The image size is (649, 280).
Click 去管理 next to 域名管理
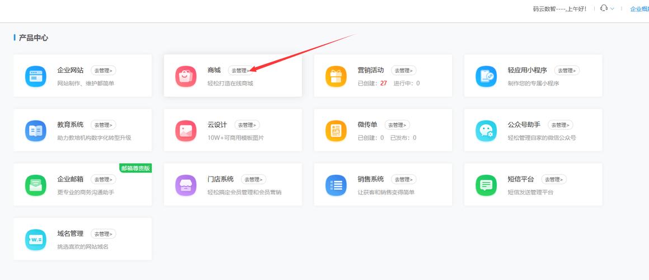coord(104,234)
